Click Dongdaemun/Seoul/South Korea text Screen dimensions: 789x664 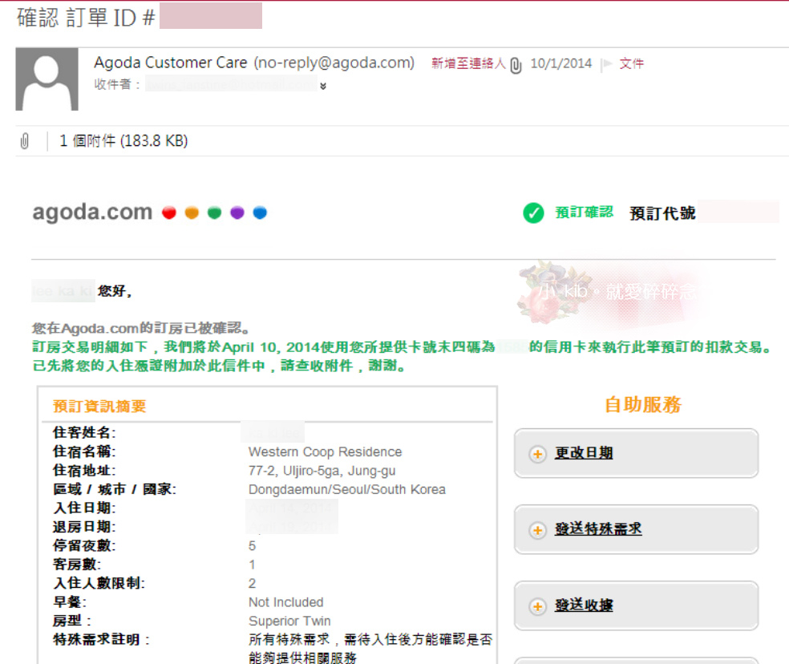(347, 490)
